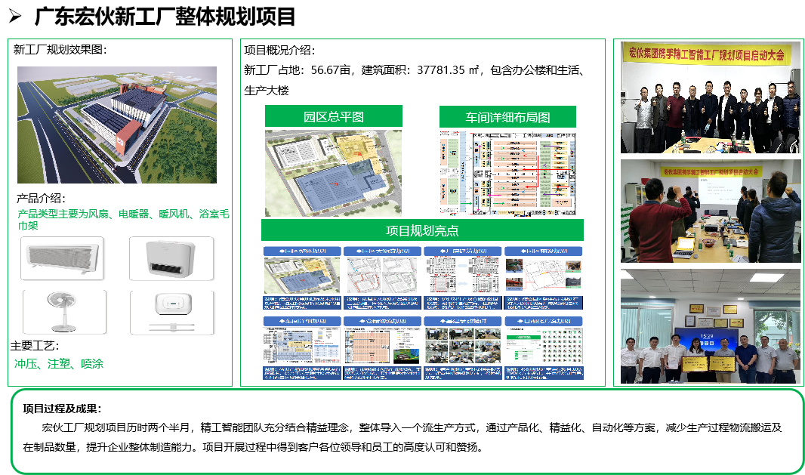Click the 项目概况介绍 heading

coord(280,51)
